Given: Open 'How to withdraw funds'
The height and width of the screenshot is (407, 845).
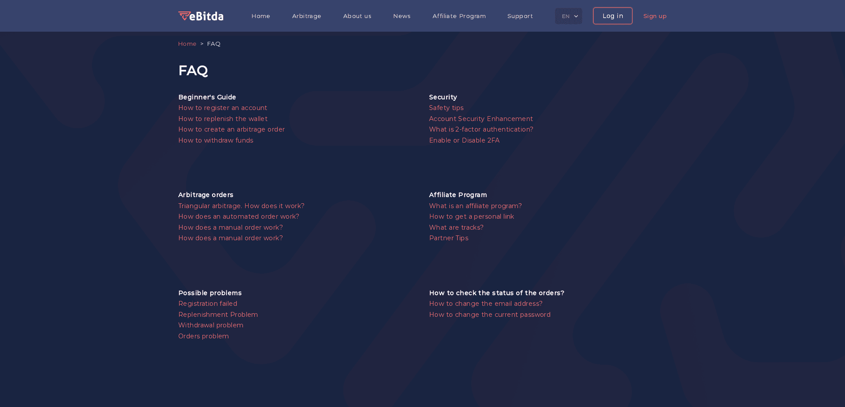Looking at the screenshot, I should (x=216, y=140).
